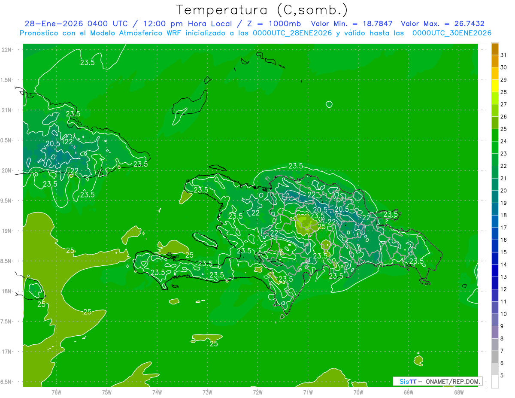Click the '73W' longitude axis label
This screenshot has height=398, width=515.
click(x=207, y=392)
